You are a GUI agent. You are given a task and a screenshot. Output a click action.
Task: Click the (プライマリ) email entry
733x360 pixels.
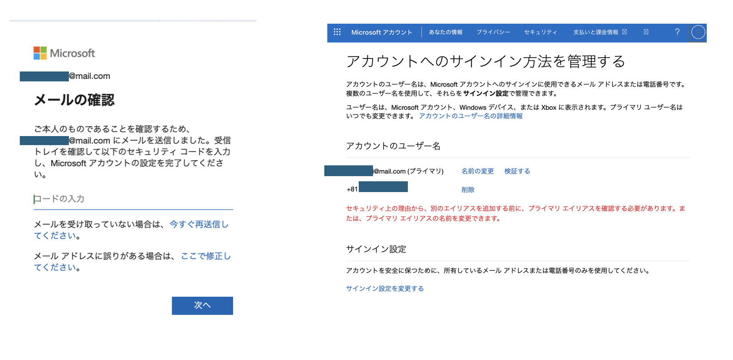click(x=384, y=171)
